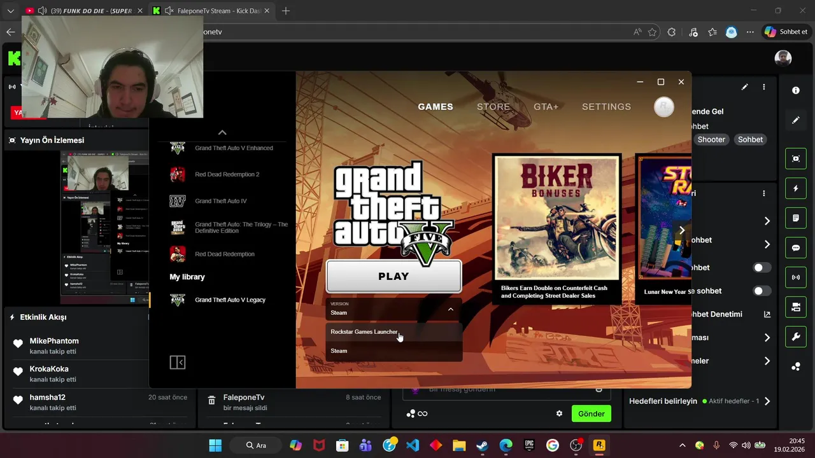Open chat settings panel three-dot menu
Image resolution: width=815 pixels, height=458 pixels.
pos(764,193)
